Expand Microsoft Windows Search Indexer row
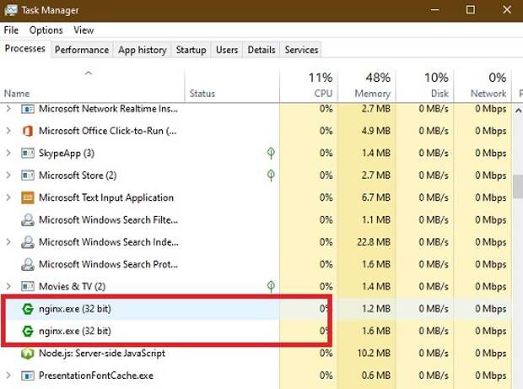523x389 pixels. pos(8,242)
